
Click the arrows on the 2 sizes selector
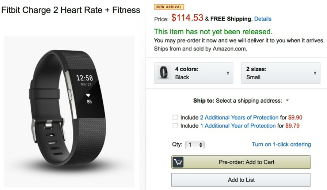point(315,73)
